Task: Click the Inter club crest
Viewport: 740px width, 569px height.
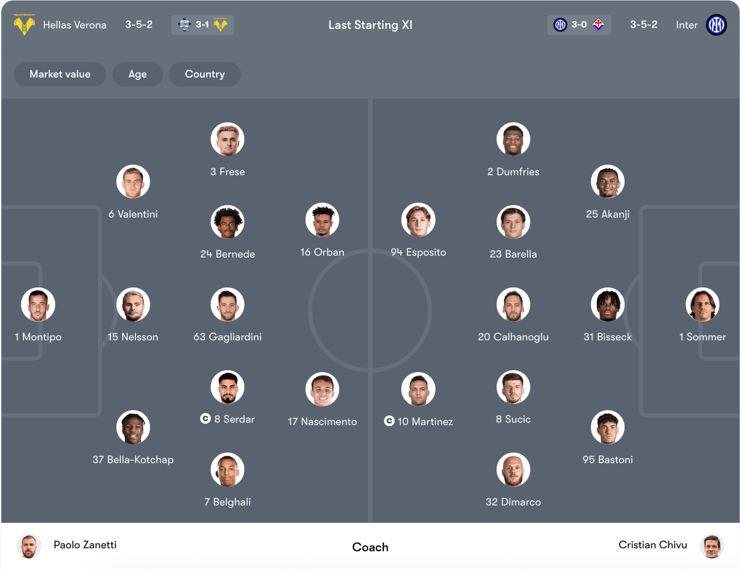Action: pos(716,25)
